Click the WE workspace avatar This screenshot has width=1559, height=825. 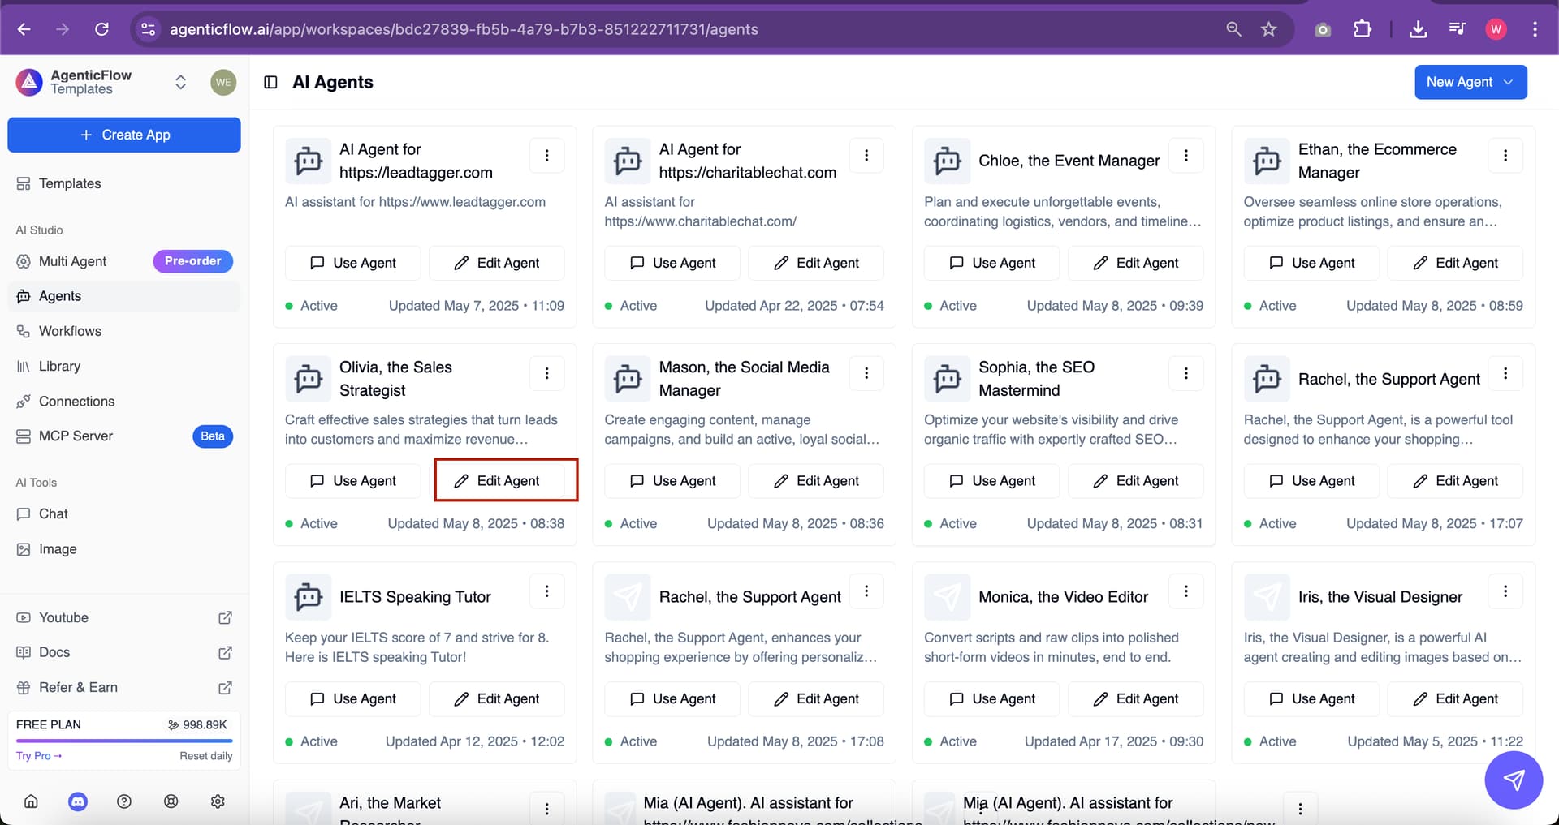223,82
